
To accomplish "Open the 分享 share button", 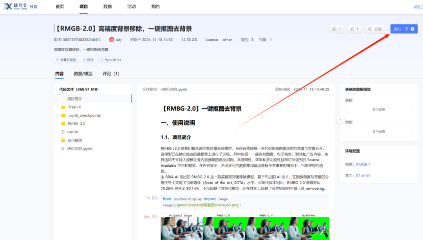I will pyautogui.click(x=375, y=29).
